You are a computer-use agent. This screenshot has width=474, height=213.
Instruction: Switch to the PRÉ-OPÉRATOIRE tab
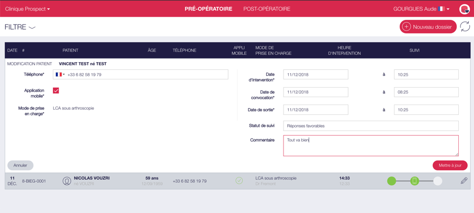click(x=208, y=9)
